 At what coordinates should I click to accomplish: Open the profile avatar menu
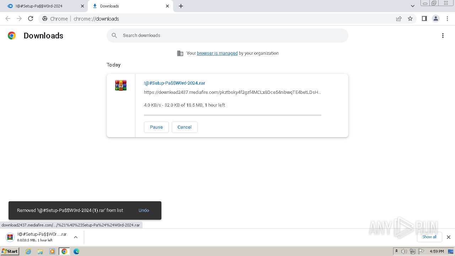point(436,18)
